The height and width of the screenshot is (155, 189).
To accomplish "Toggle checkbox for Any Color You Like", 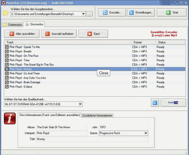I will 7,78.
